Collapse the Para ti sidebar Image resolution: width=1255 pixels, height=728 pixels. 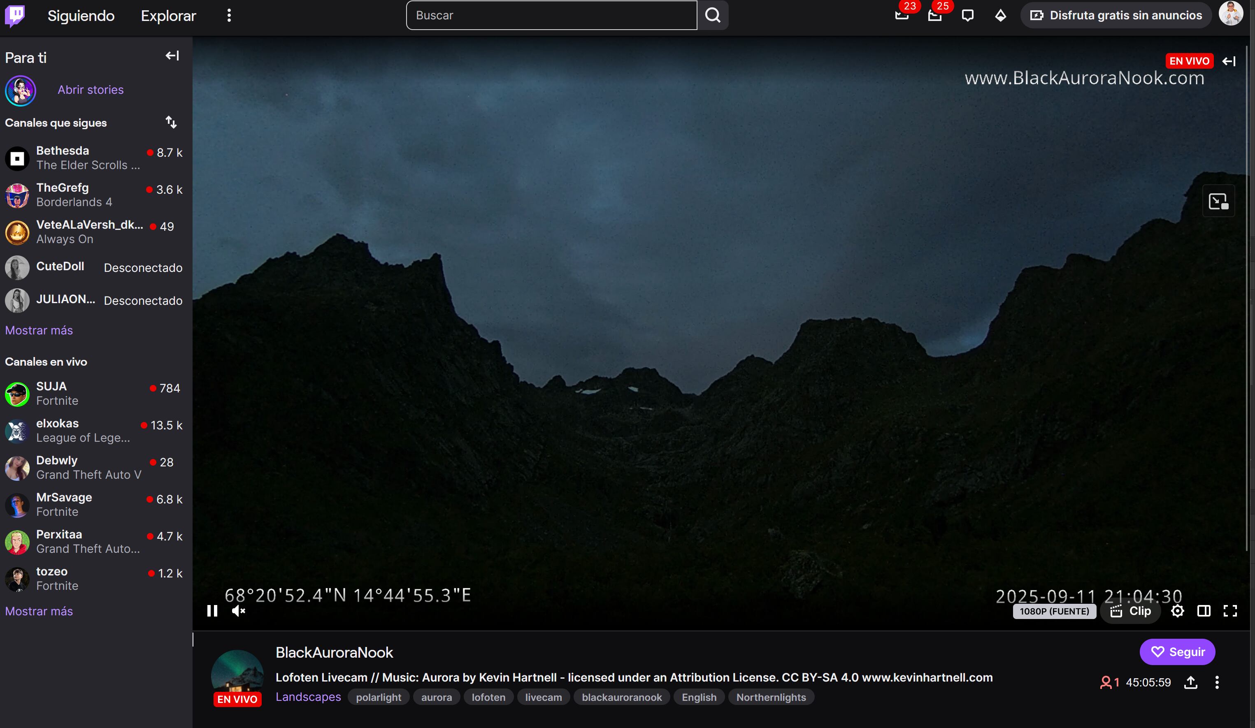pyautogui.click(x=172, y=56)
